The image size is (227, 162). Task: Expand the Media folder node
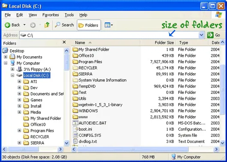click(19, 112)
